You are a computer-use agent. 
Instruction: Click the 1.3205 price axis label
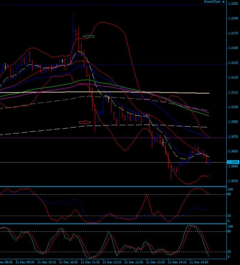[233, 4]
